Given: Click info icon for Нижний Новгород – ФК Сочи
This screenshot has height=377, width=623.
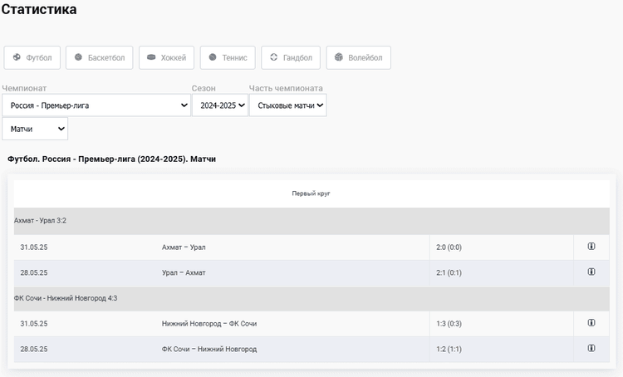Looking at the screenshot, I should (591, 323).
